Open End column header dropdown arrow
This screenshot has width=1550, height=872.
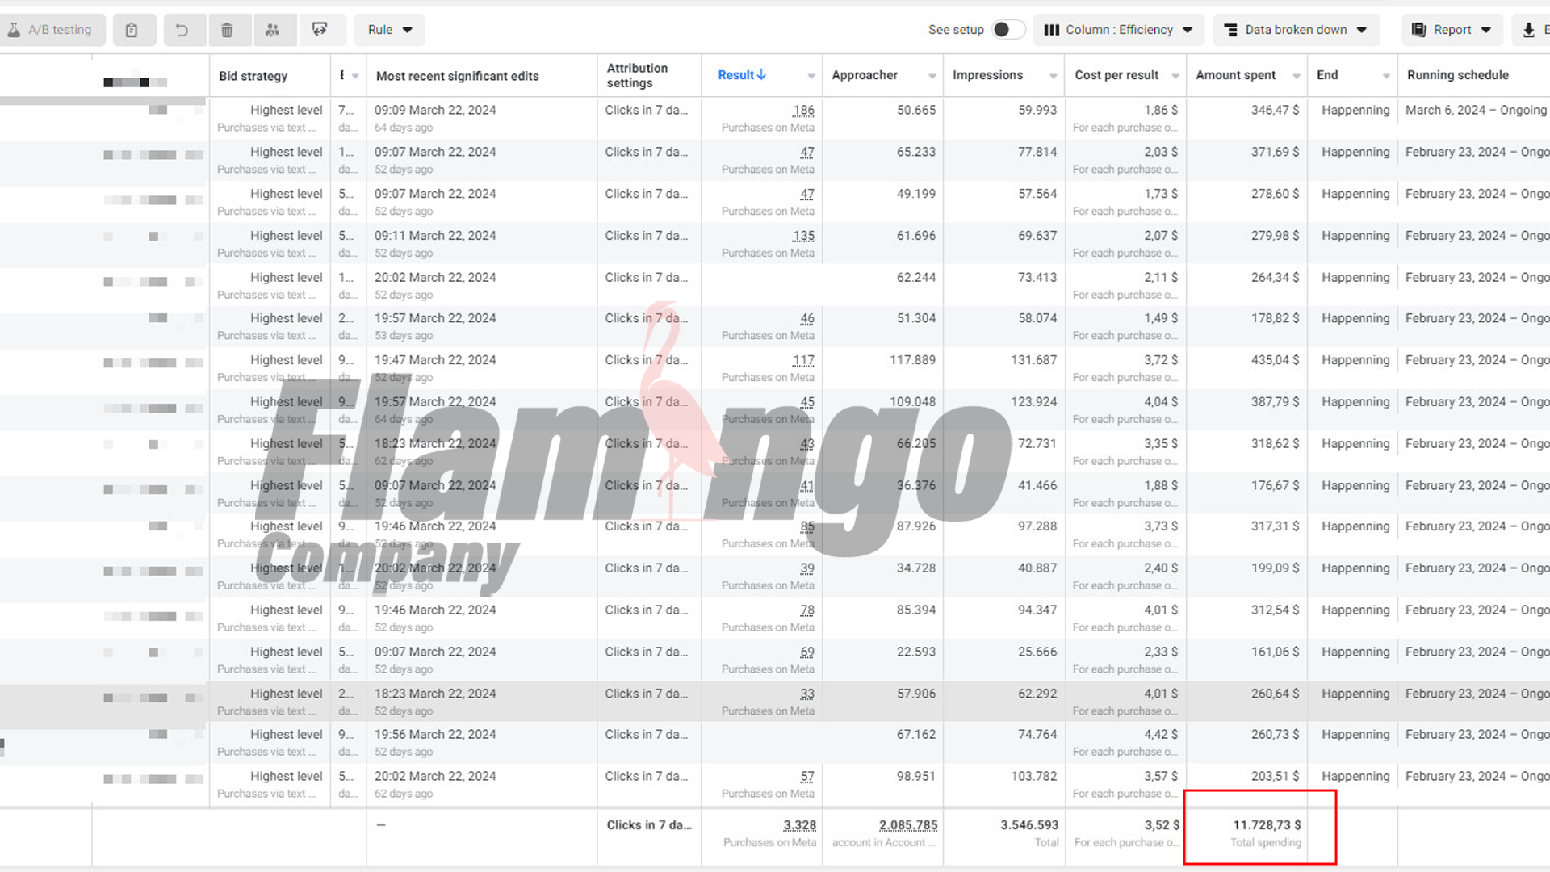click(x=1386, y=76)
